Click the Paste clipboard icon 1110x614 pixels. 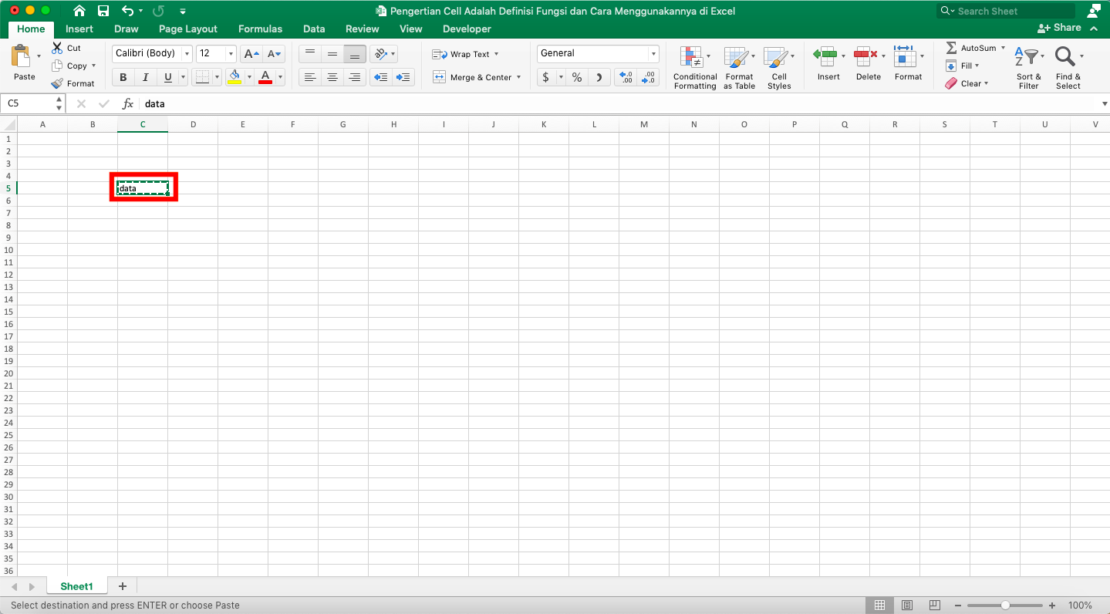(x=21, y=56)
